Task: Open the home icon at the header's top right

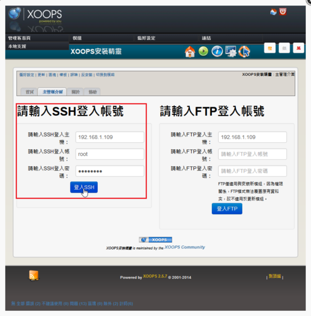Action: [x=273, y=12]
